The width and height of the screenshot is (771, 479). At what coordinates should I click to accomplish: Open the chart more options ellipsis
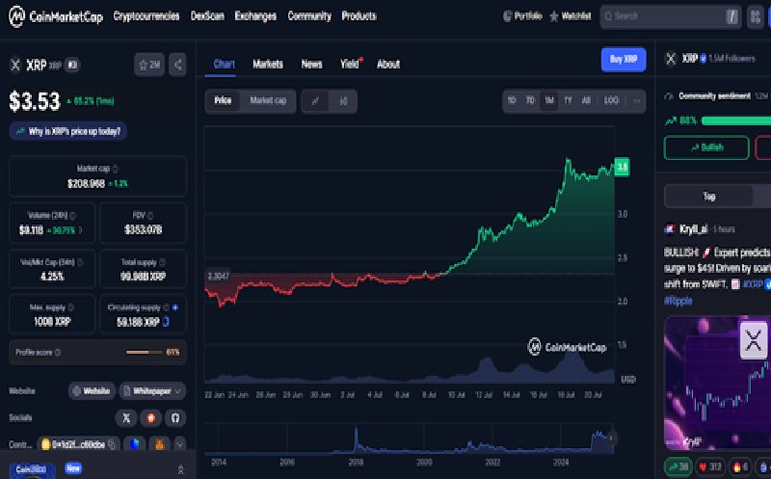coord(637,101)
